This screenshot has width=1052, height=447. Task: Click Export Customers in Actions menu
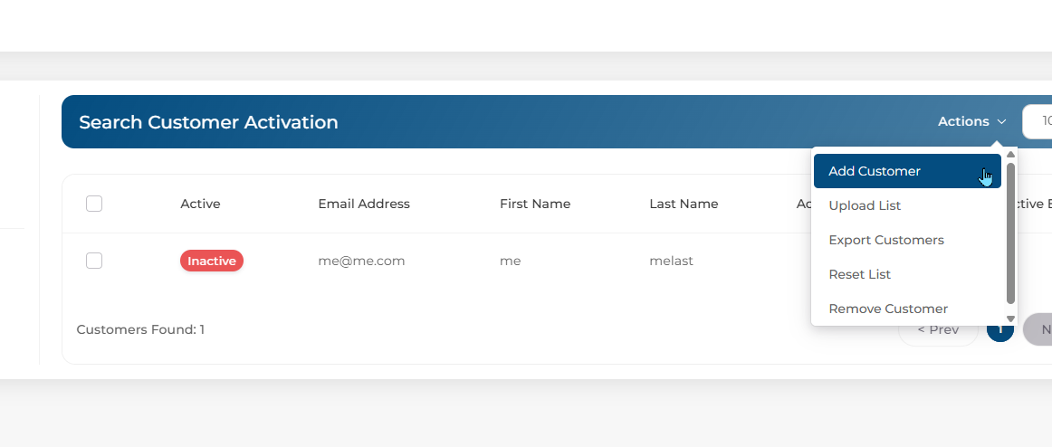coord(886,240)
